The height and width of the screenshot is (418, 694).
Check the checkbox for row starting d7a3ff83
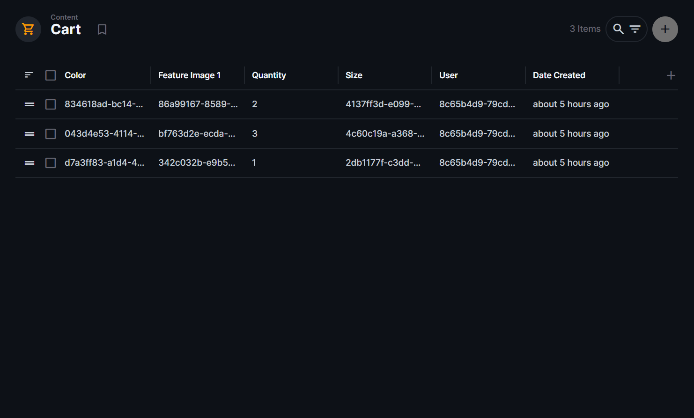point(50,162)
